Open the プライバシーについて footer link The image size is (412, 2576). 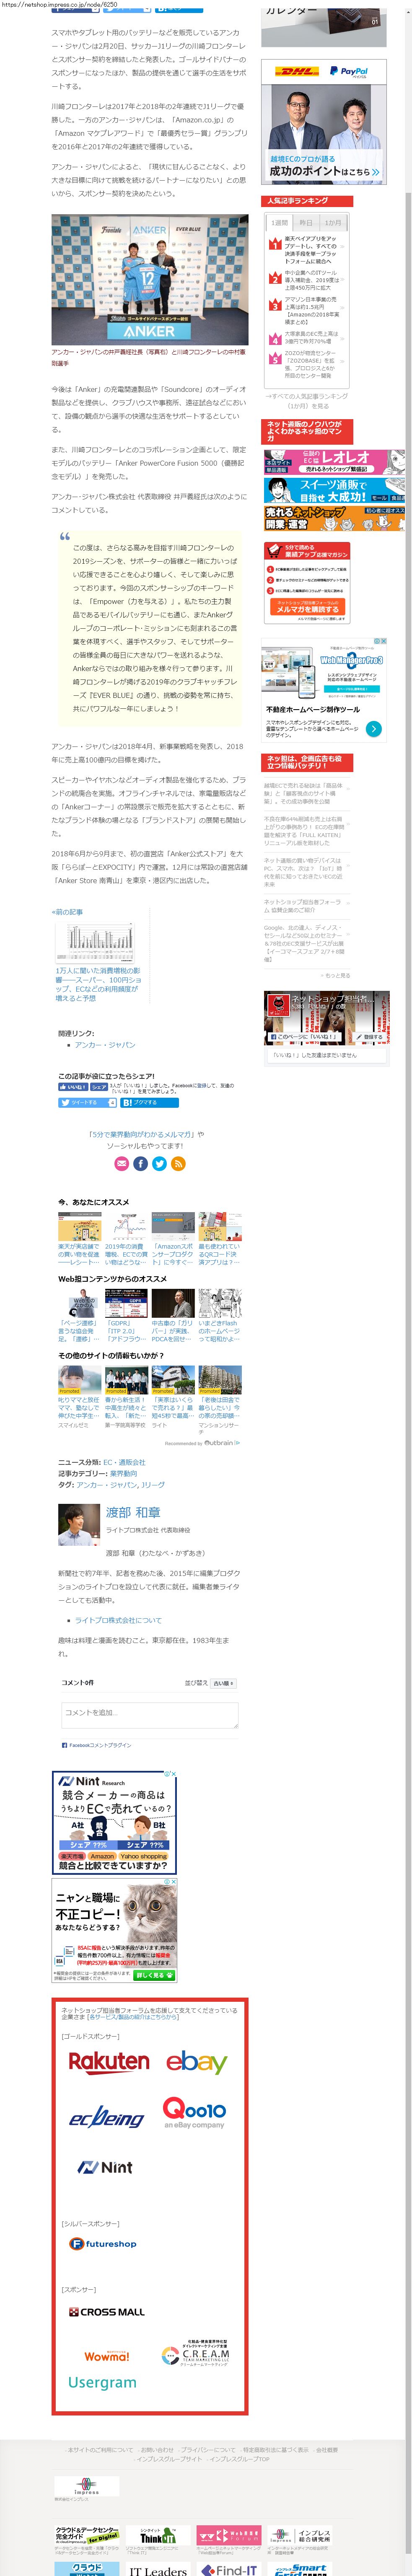[208, 2450]
